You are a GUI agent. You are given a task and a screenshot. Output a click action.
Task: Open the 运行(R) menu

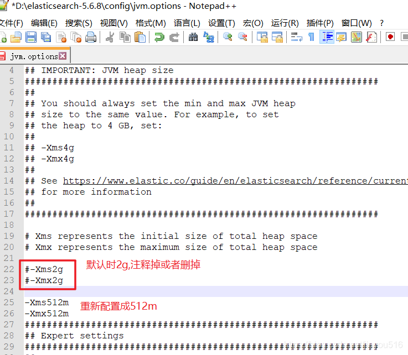coord(285,23)
